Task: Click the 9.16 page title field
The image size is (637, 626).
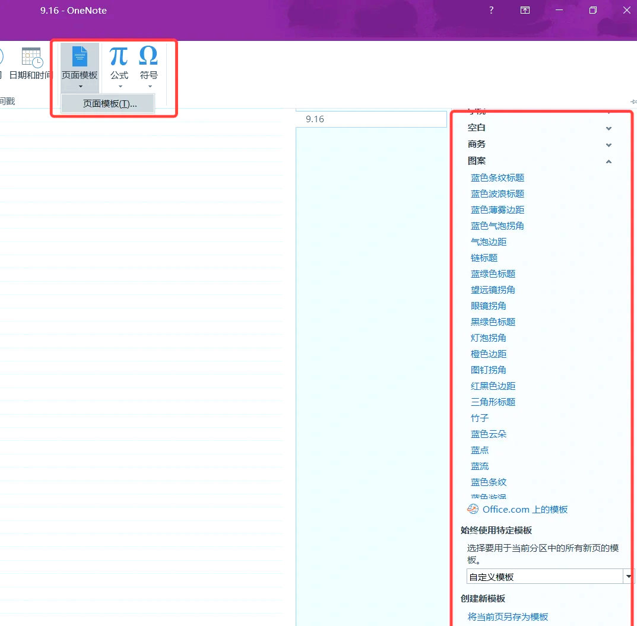Action: [370, 119]
